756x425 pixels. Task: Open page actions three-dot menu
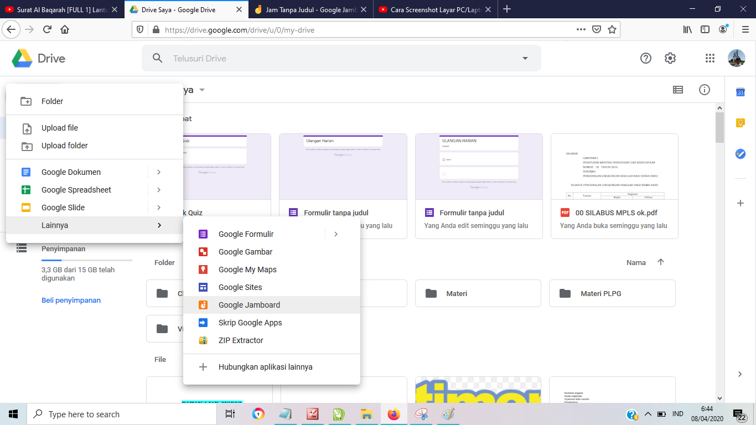[x=581, y=30]
